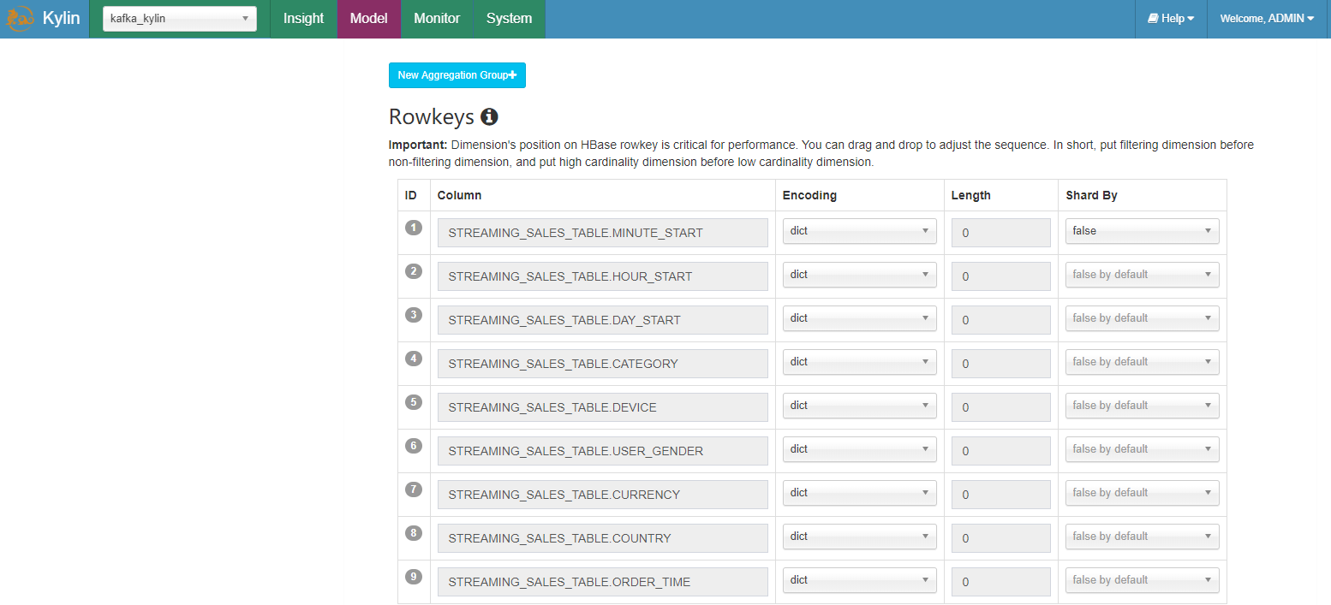Click Length field for DEVICE row
1331x605 pixels.
point(1001,407)
